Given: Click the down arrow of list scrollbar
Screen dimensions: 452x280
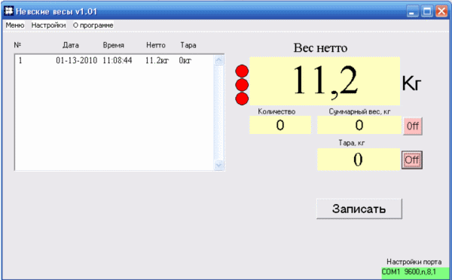Looking at the screenshot, I should (x=218, y=165).
